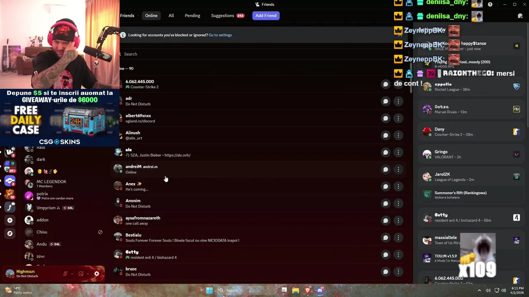Message Betty from friends list icon
This screenshot has width=529, height=297.
point(385,255)
